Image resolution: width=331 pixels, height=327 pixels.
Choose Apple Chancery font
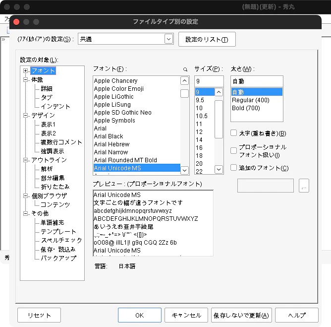tap(137, 81)
